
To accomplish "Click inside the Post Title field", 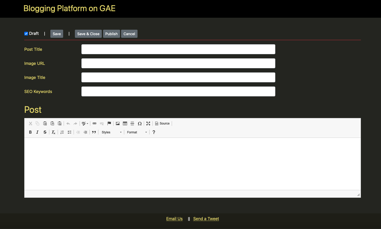I will 178,49.
